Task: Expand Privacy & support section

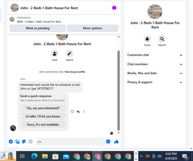Action: coord(155,82)
